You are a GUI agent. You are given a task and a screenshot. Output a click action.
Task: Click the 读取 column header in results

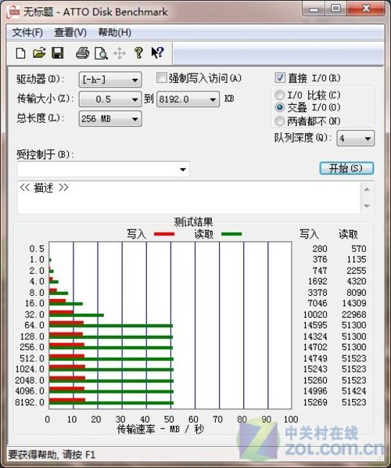[x=348, y=234]
